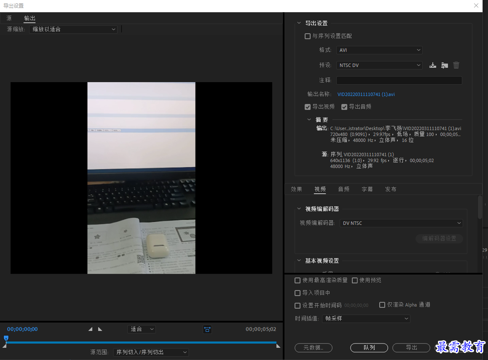Open the preview zoom level dropdown
Screen dimensions: 488x360
142,329
